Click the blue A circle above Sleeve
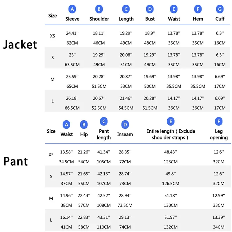 [x=72, y=9]
